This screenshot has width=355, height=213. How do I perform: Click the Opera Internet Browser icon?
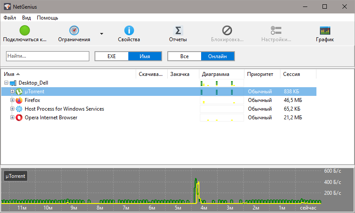19,118
